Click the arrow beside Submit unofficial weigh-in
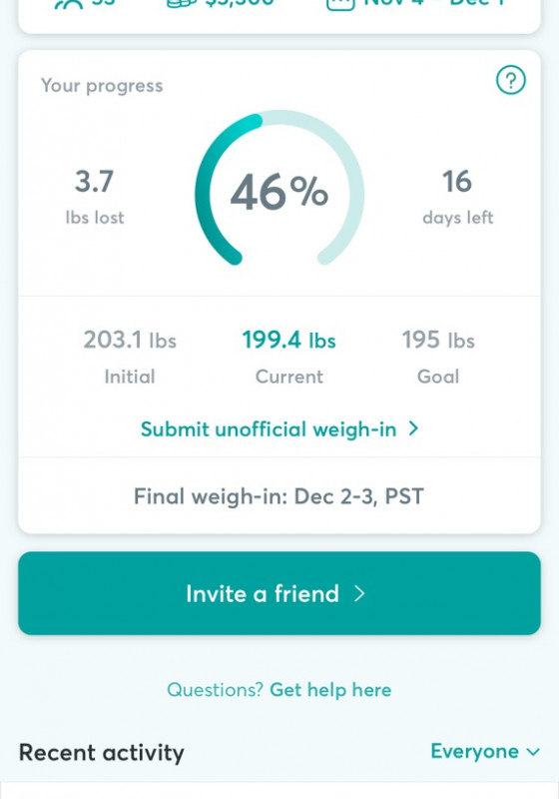The image size is (559, 799). coord(413,428)
